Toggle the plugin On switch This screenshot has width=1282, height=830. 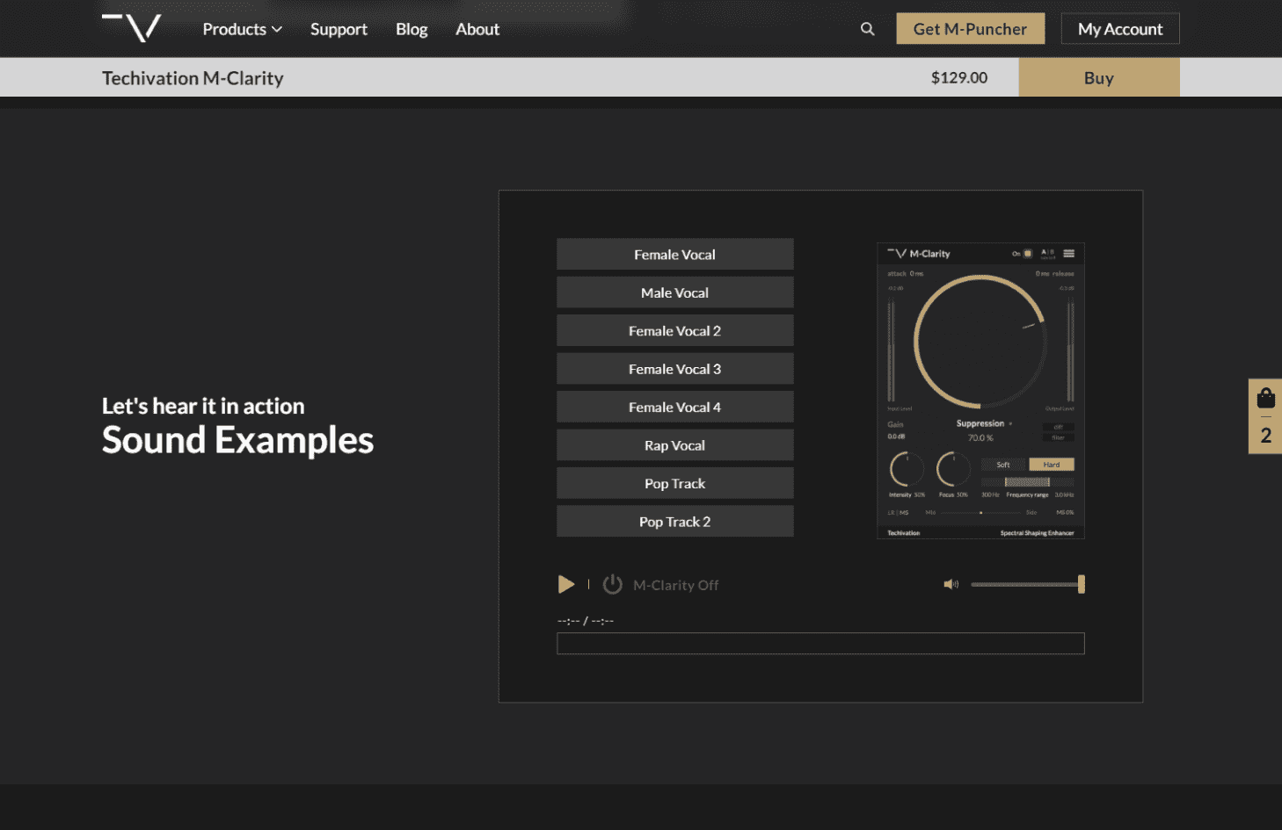(x=1027, y=254)
